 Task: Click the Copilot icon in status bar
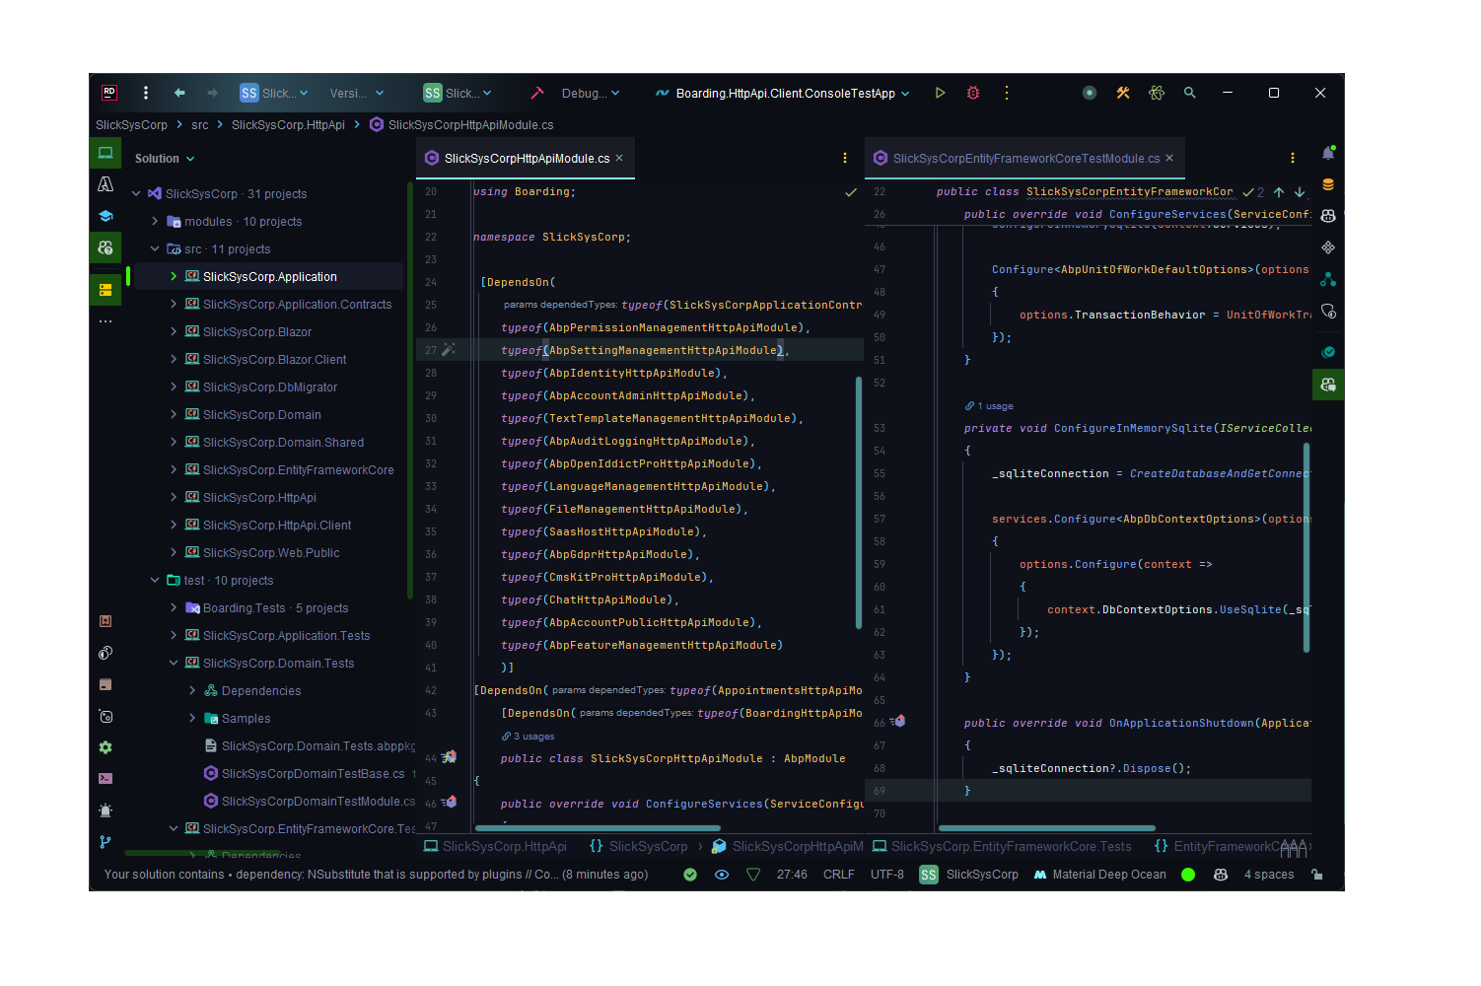point(1221,875)
